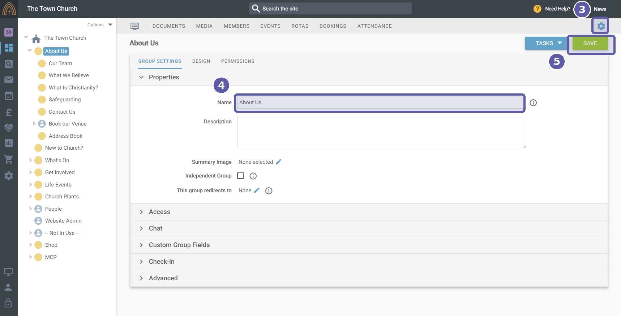Select Church Plants in the tree
Viewport: 621px width, 316px height.
tap(62, 197)
